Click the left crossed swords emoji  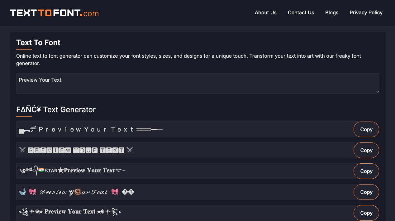tap(22, 150)
